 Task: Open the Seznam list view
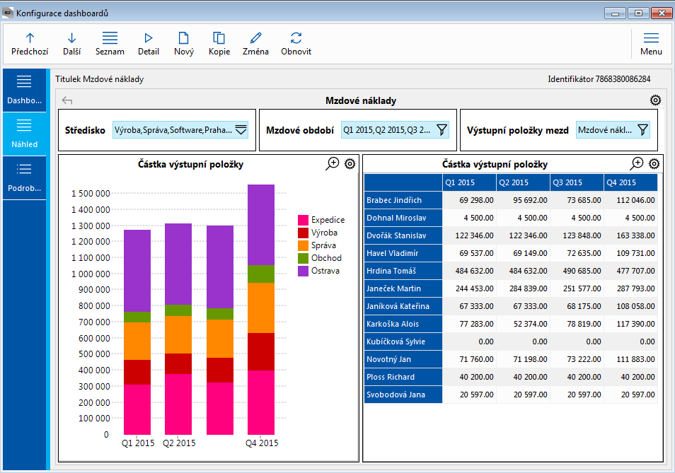click(110, 44)
